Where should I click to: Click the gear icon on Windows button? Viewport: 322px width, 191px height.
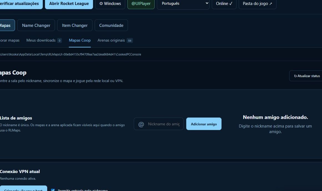(101, 4)
